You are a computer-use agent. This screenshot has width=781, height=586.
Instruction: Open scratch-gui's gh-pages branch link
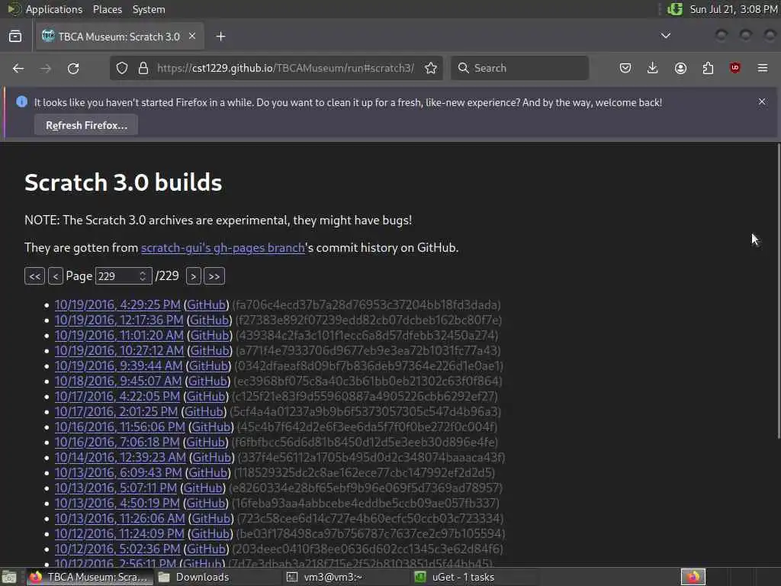pos(223,248)
